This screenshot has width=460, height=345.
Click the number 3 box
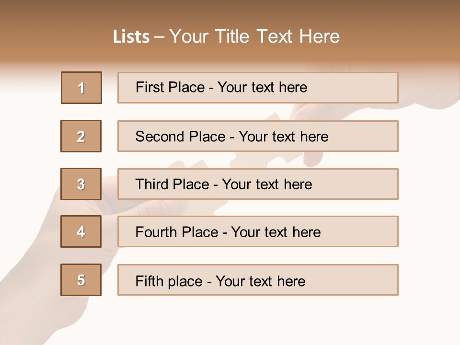[x=81, y=184]
